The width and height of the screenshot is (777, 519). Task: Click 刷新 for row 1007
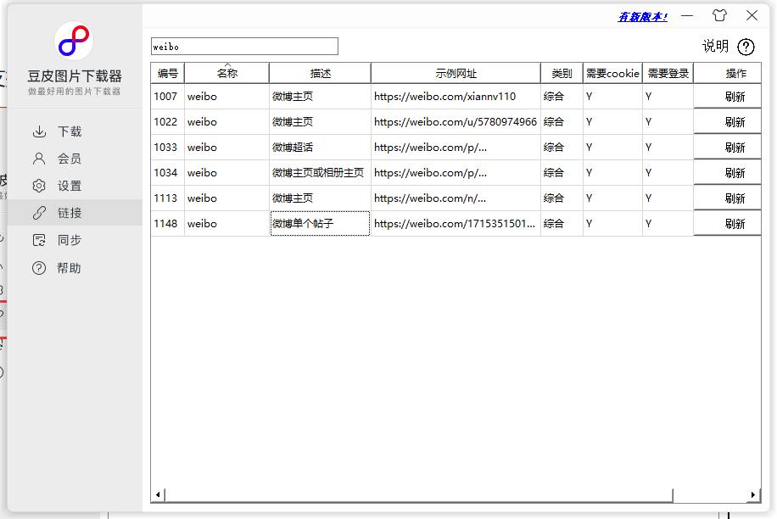tap(727, 97)
